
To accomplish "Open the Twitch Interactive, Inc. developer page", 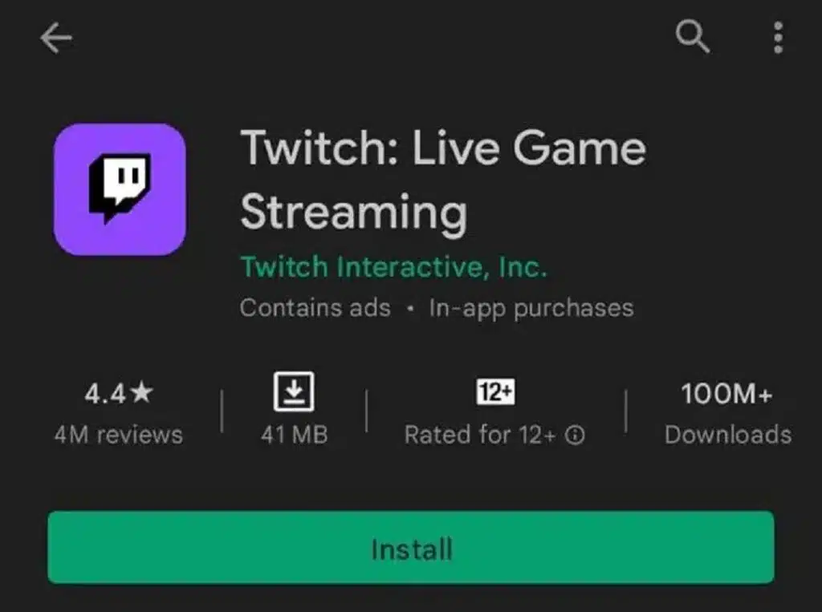I will [x=393, y=266].
